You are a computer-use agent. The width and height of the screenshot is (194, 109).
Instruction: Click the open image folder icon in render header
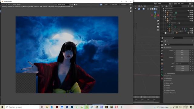click(75, 5)
